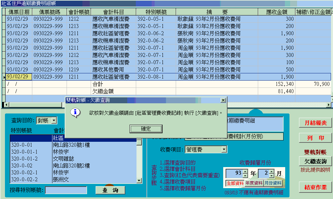Select the 年度資料 toggle

tap(254, 183)
